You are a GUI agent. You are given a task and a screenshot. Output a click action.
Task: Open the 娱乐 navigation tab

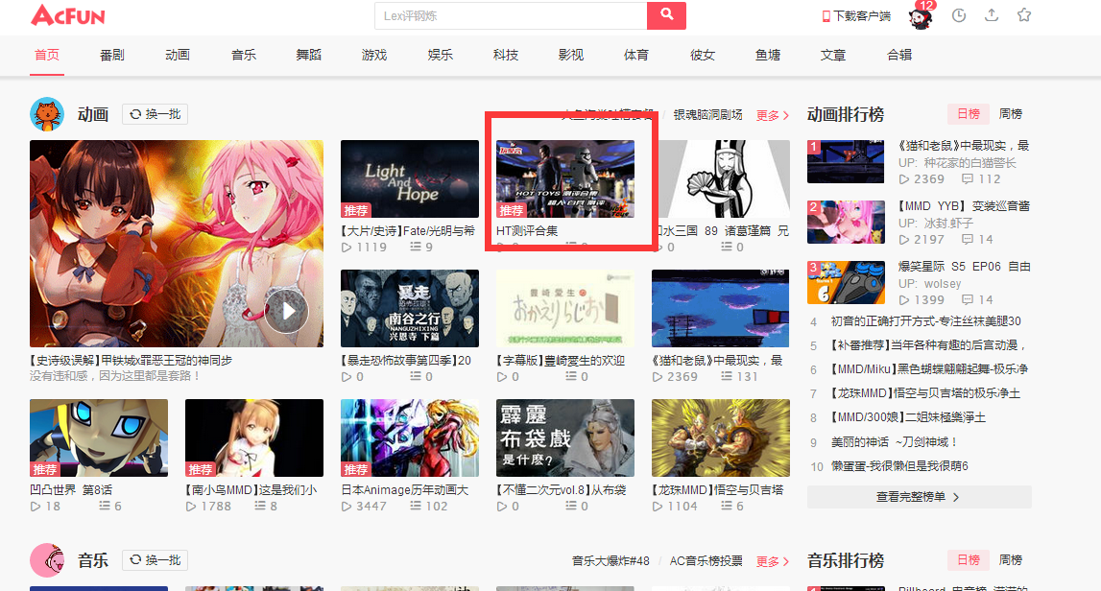click(x=441, y=55)
